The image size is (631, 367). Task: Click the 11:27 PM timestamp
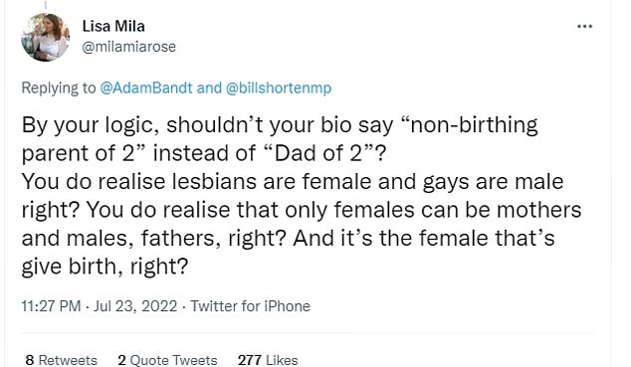click(51, 306)
